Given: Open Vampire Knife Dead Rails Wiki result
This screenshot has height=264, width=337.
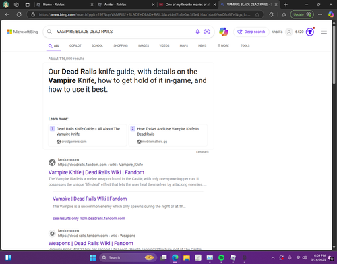Looking at the screenshot, I should (96, 172).
